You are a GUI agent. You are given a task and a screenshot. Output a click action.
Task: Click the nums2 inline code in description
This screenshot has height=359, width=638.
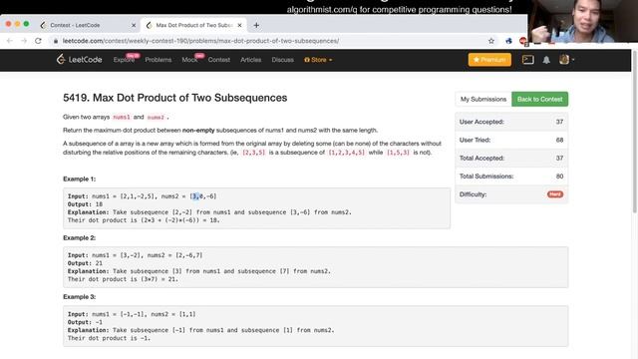(156, 118)
